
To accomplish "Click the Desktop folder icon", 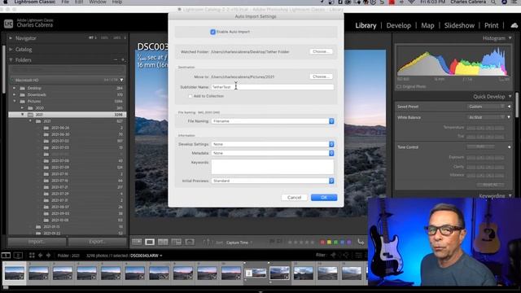I will [x=23, y=88].
